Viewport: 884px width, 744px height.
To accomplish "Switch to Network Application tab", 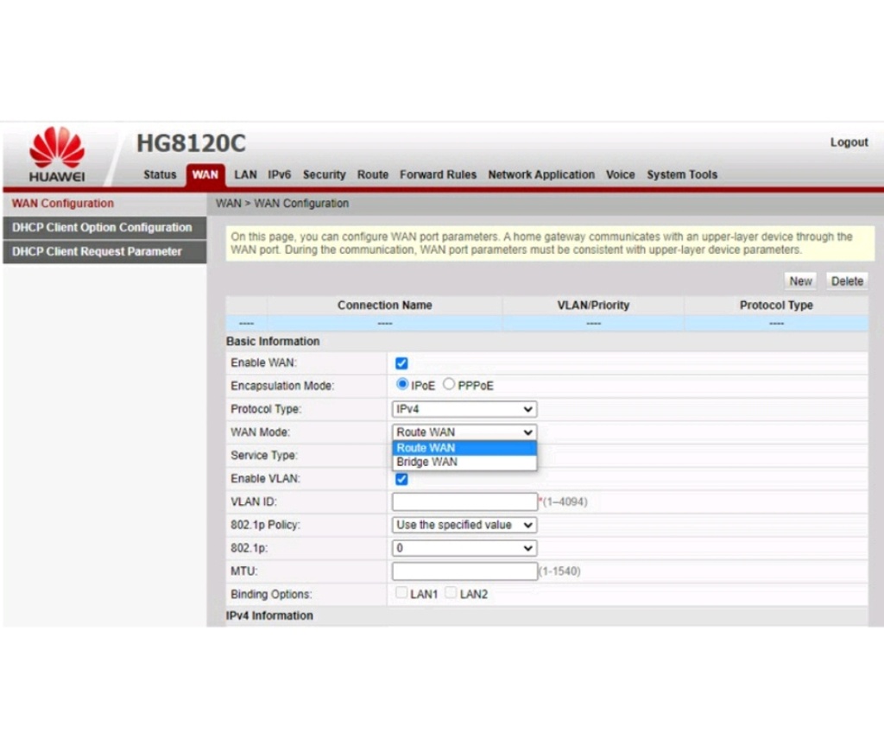I will 541,174.
